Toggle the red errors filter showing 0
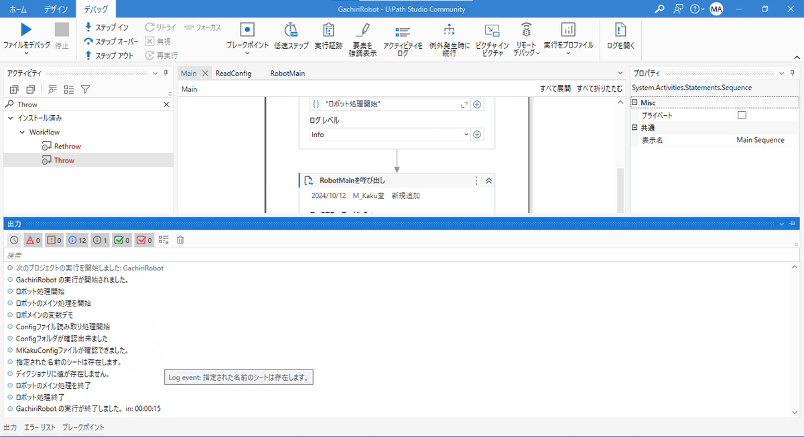This screenshot has width=804, height=437. tap(33, 240)
